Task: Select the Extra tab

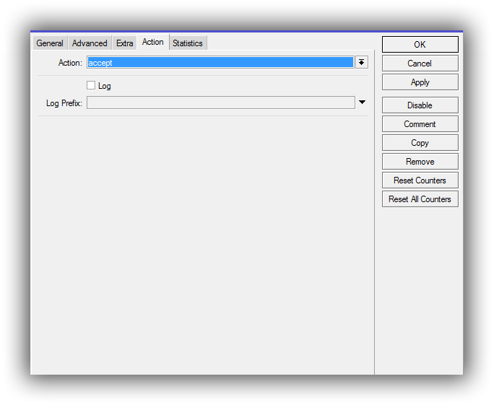Action: pos(124,43)
